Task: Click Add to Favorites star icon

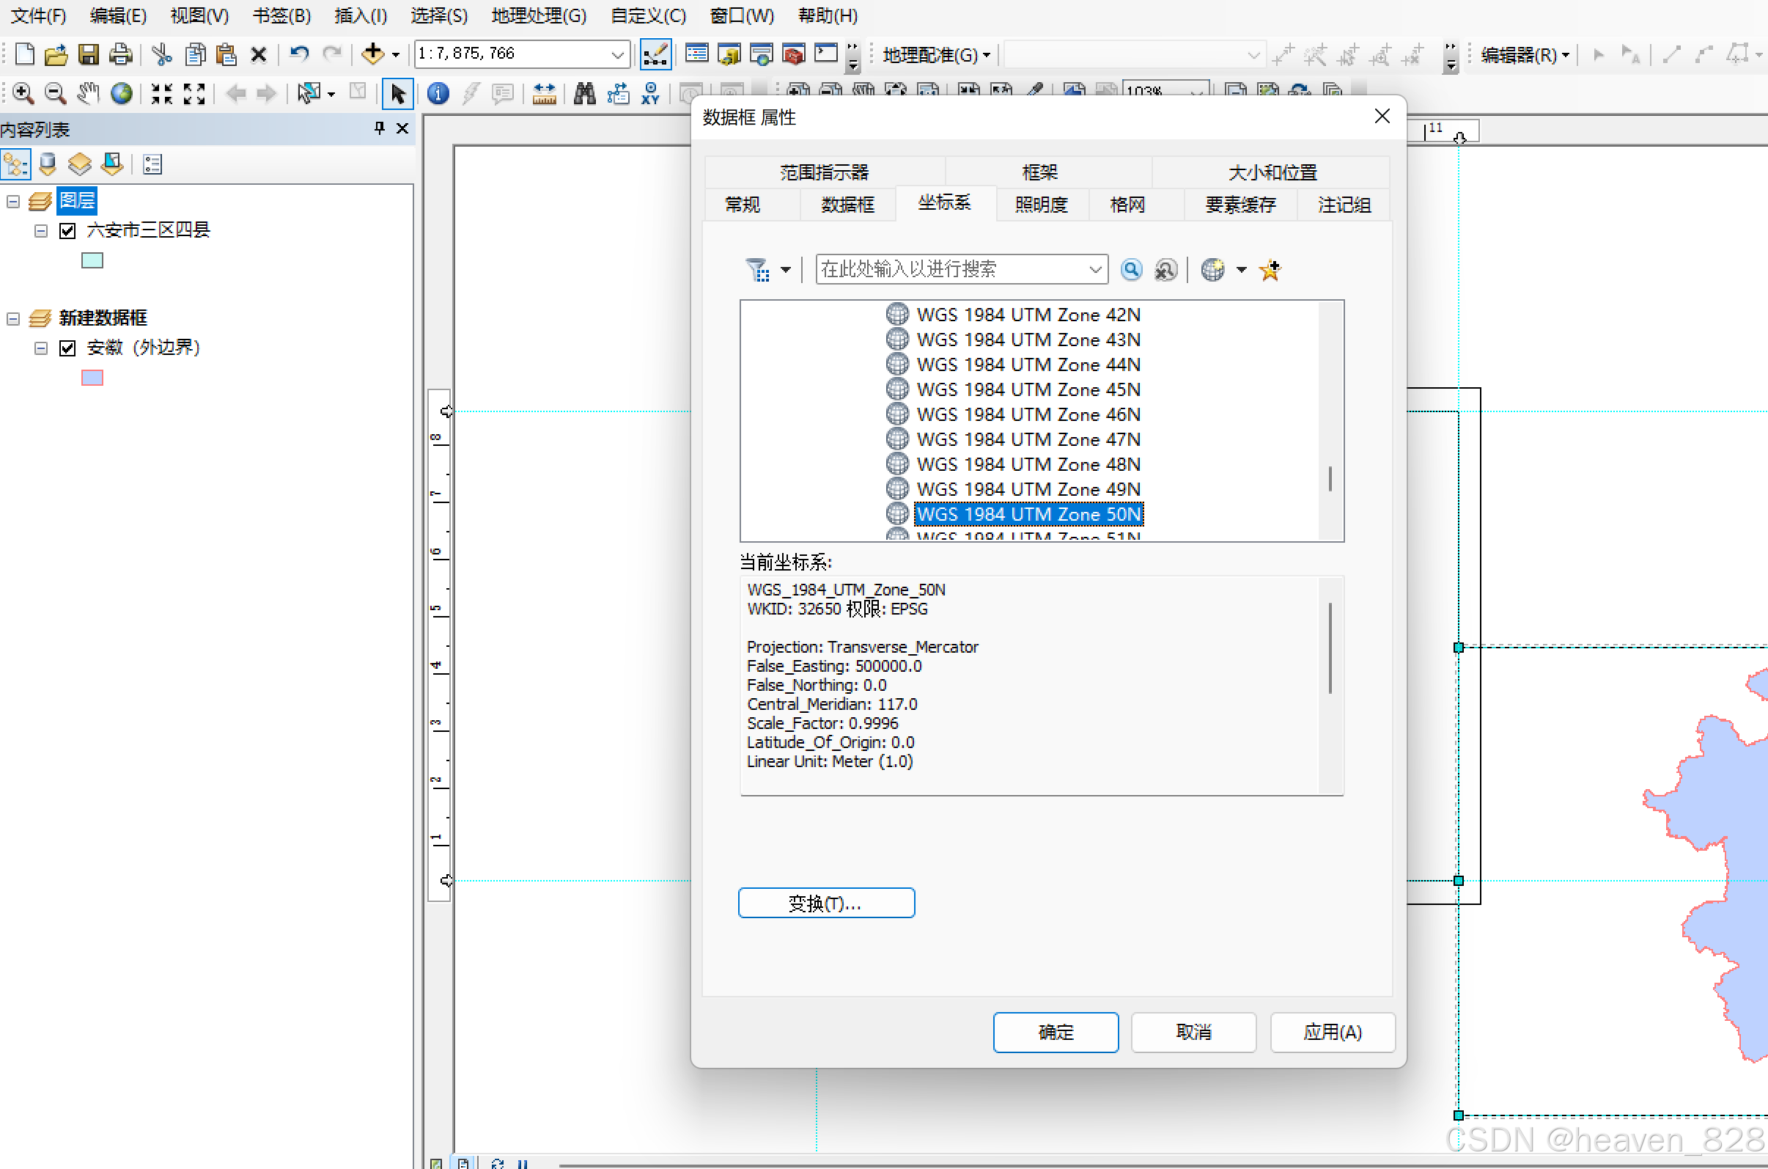Action: pyautogui.click(x=1270, y=269)
